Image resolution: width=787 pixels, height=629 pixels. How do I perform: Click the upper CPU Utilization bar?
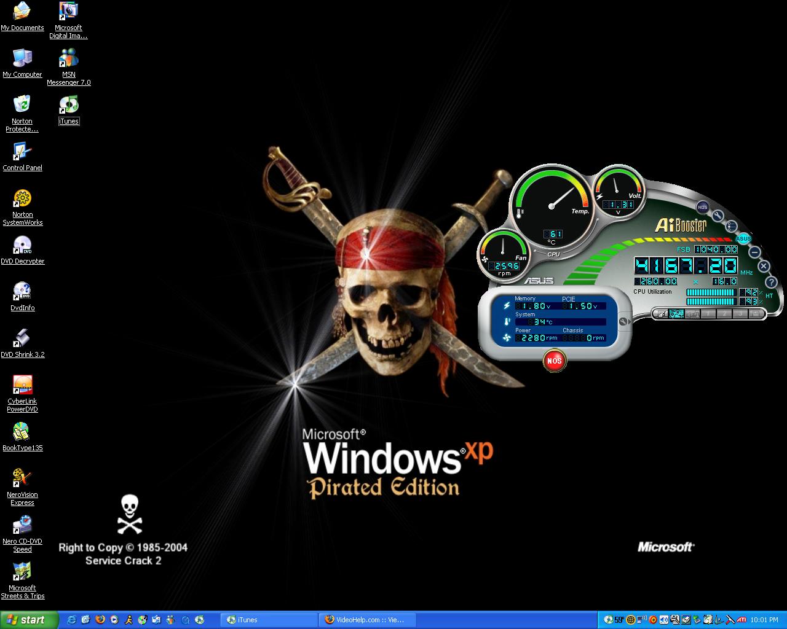click(x=711, y=292)
